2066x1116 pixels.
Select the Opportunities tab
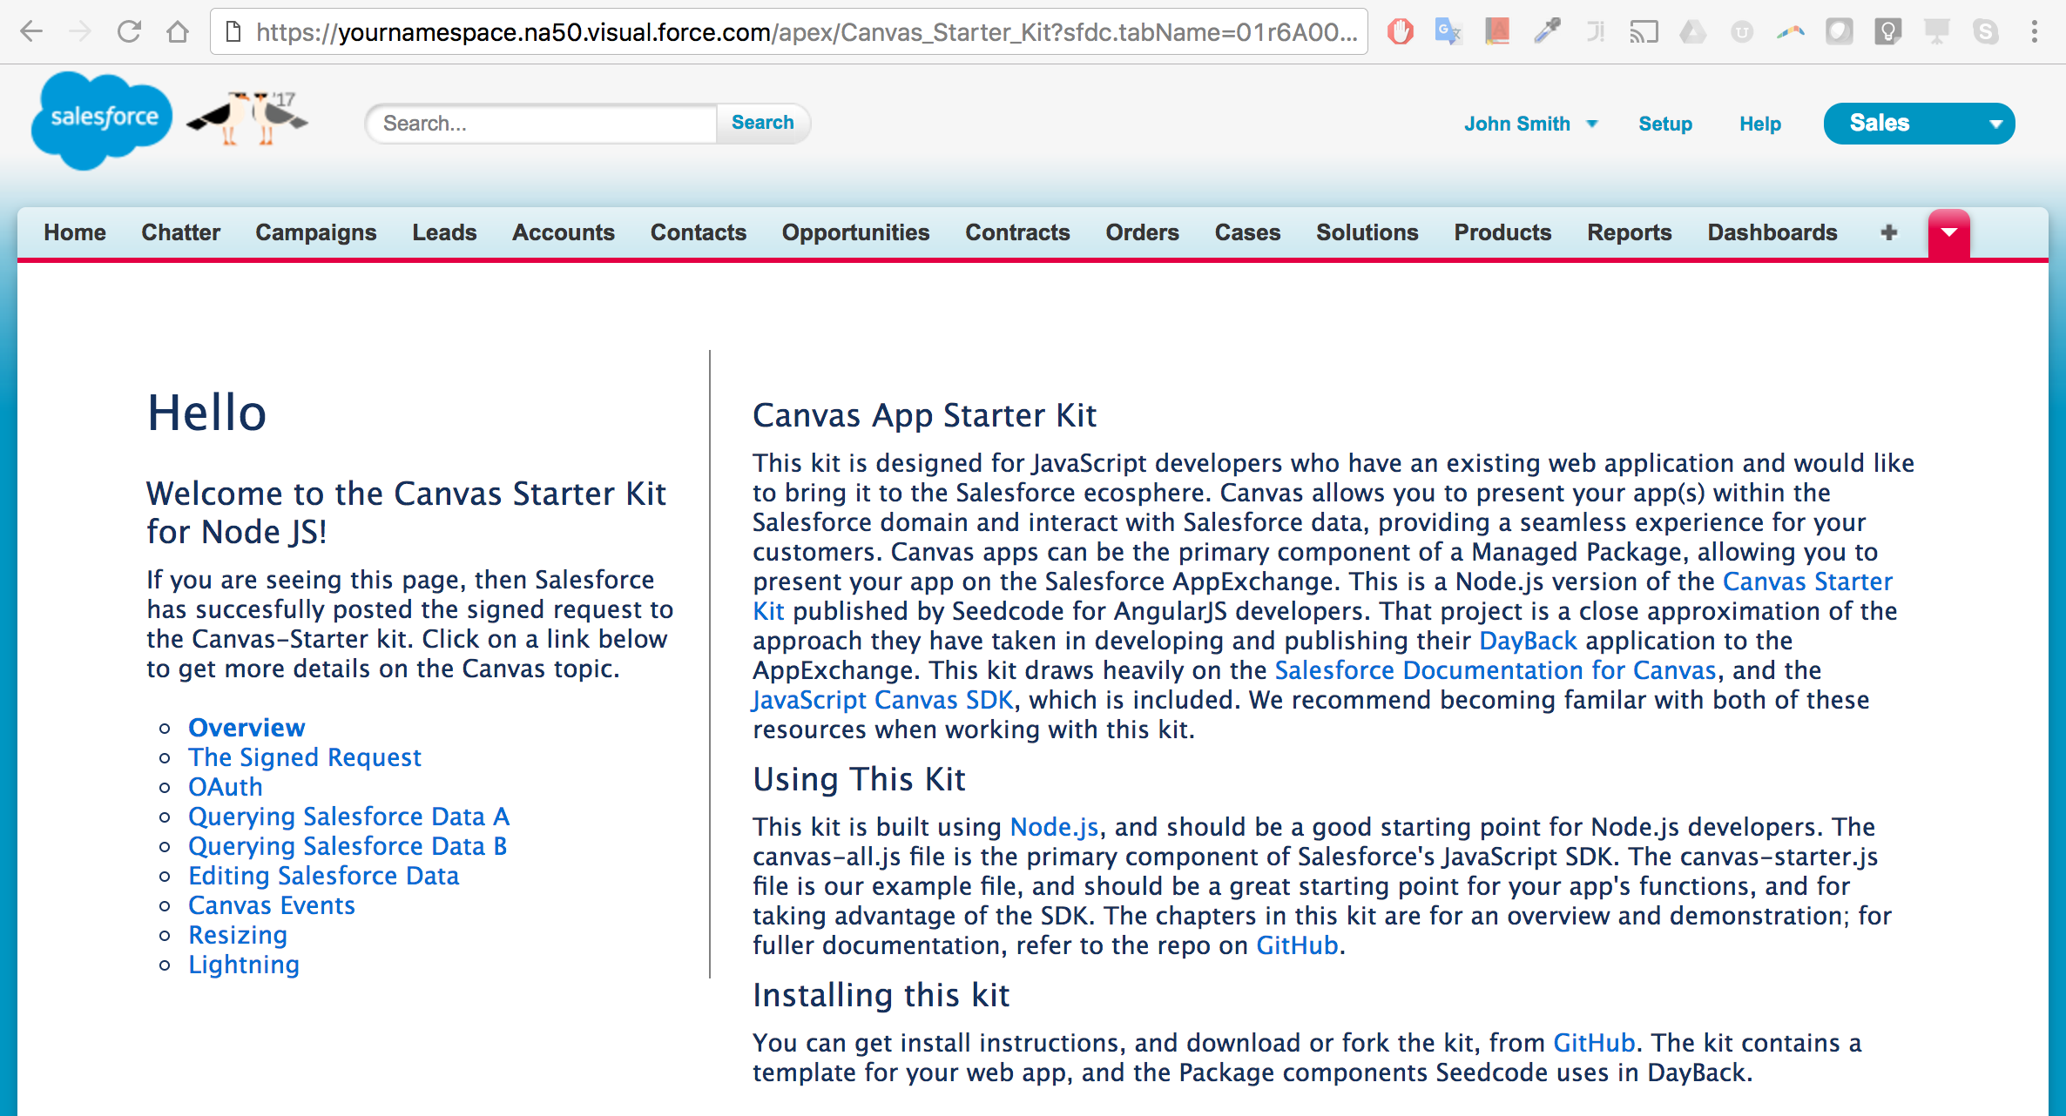click(x=856, y=232)
